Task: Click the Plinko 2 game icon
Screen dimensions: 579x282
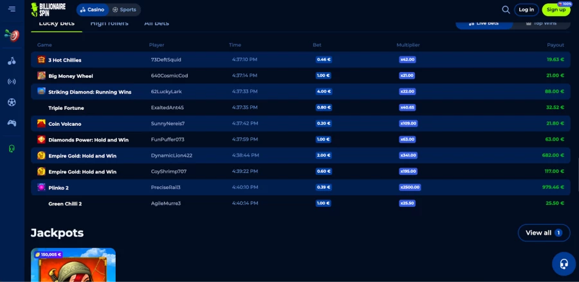Action: [41, 188]
